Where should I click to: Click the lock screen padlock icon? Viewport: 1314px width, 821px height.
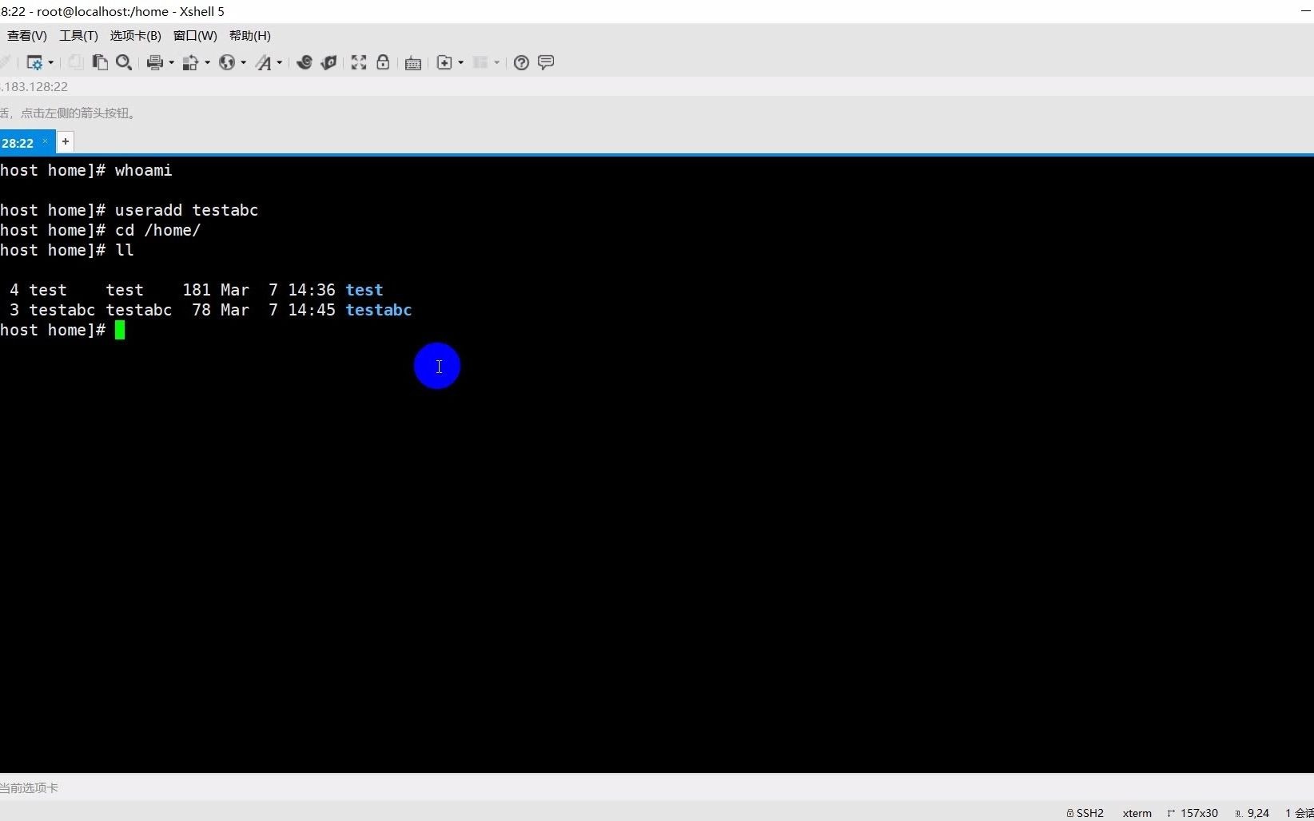click(383, 62)
